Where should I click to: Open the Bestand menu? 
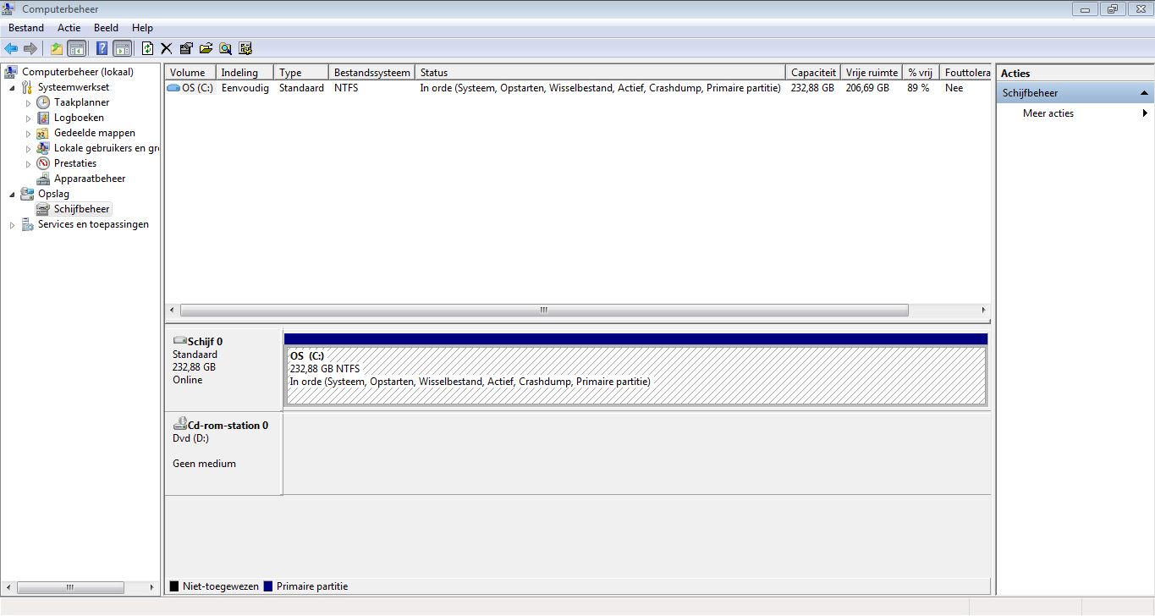pos(26,28)
